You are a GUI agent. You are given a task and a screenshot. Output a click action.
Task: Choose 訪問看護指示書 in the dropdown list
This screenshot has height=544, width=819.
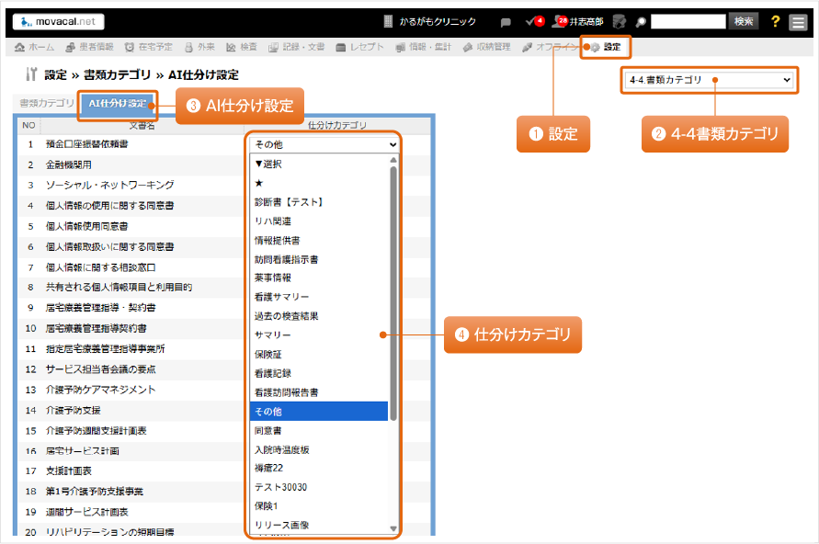(x=286, y=259)
